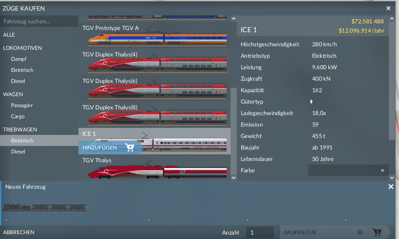Image resolution: width=399 pixels, height=239 pixels.
Task: Click the vehicle list scroll-up arrow
Action: (x=234, y=19)
